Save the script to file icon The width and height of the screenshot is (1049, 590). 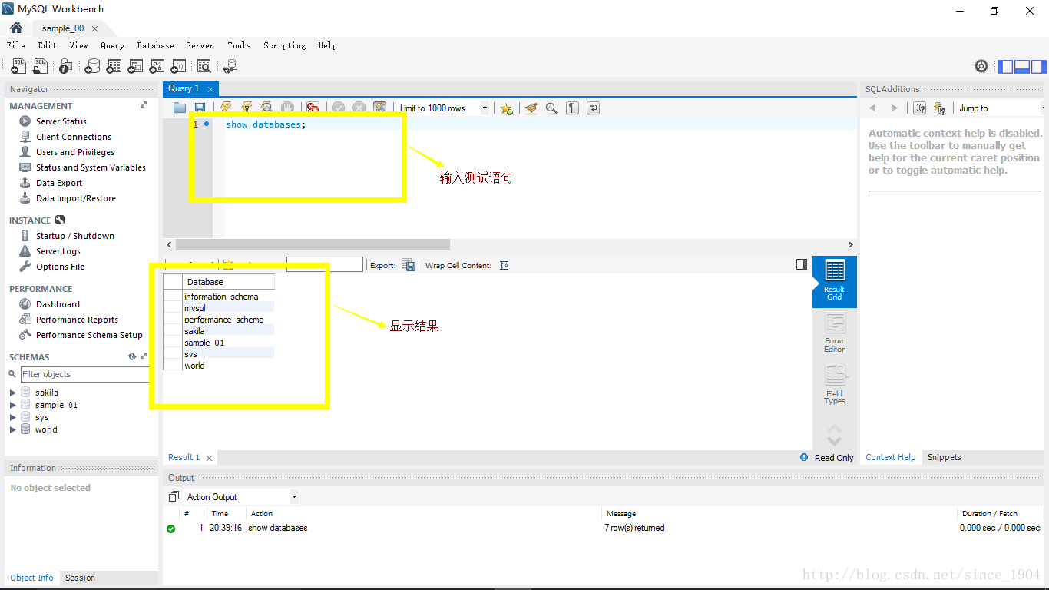pos(200,108)
